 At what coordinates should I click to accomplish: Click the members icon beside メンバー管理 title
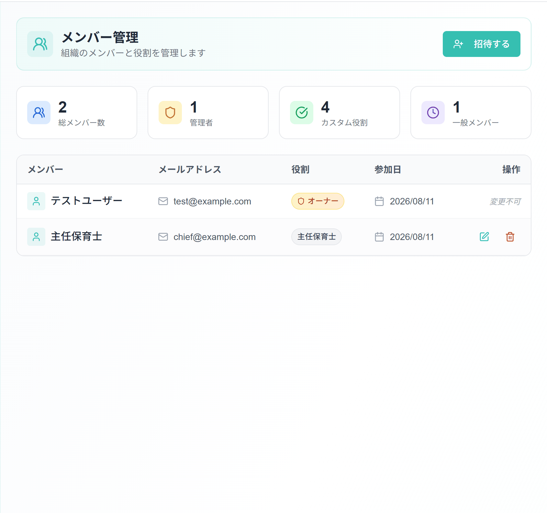tap(40, 44)
